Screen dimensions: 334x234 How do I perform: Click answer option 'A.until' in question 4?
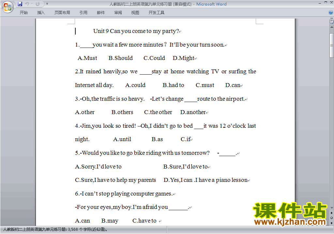pos(122,139)
